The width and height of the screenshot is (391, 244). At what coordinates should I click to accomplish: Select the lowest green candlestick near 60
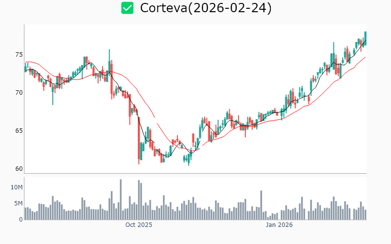coord(189,159)
